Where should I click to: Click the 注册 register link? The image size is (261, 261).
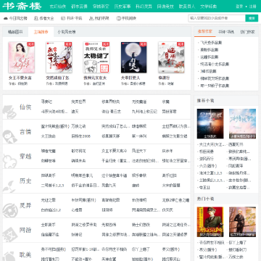(x=252, y=7)
